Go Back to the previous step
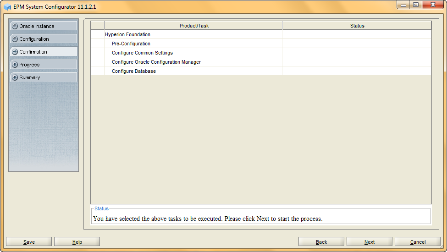The height and width of the screenshot is (252, 447). (x=321, y=242)
